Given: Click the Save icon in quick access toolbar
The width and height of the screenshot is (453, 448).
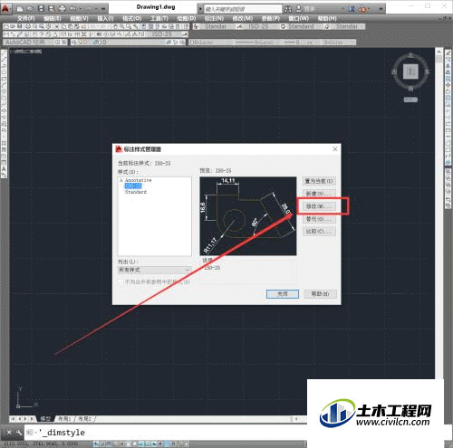Looking at the screenshot, I should coord(42,9).
